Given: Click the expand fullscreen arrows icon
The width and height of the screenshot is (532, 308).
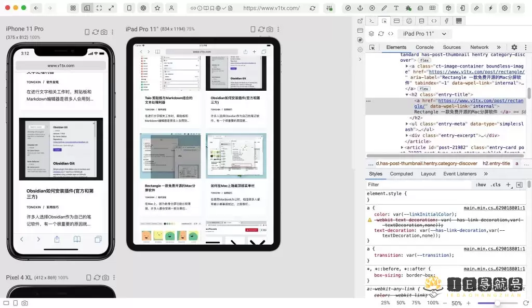Looking at the screenshot, I should 111,8.
